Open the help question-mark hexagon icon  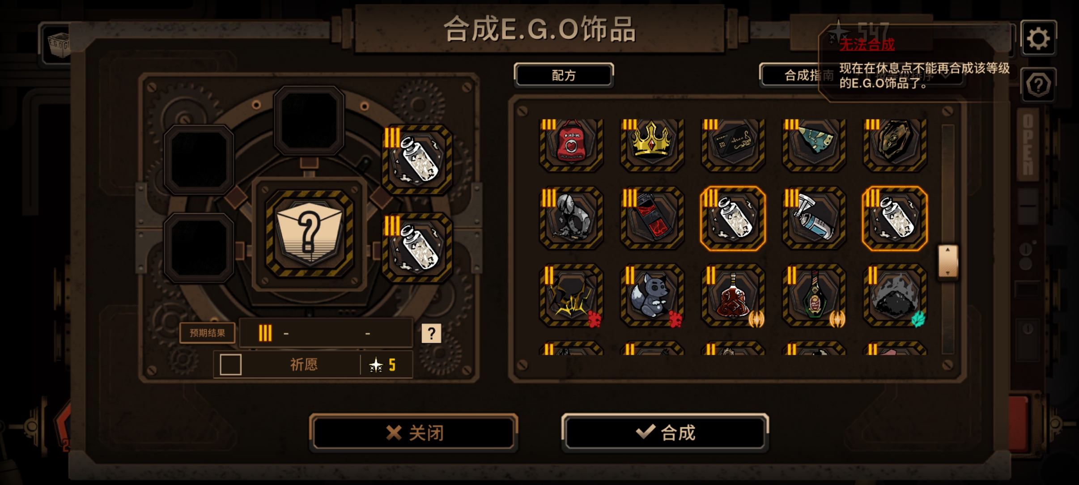pos(1038,85)
